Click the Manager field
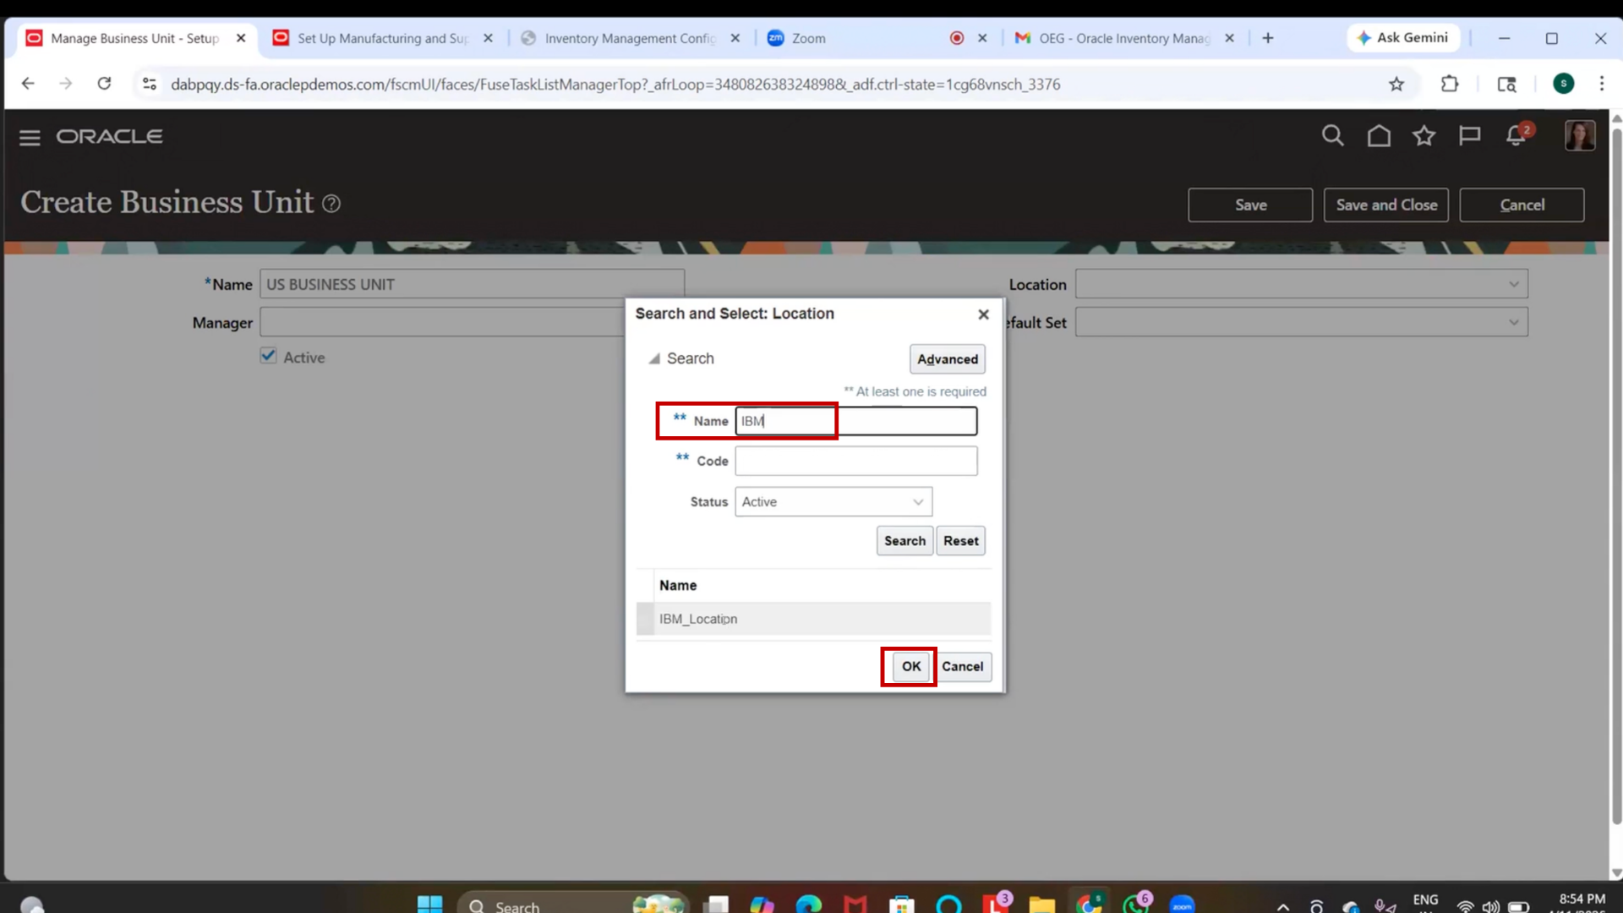 [442, 322]
